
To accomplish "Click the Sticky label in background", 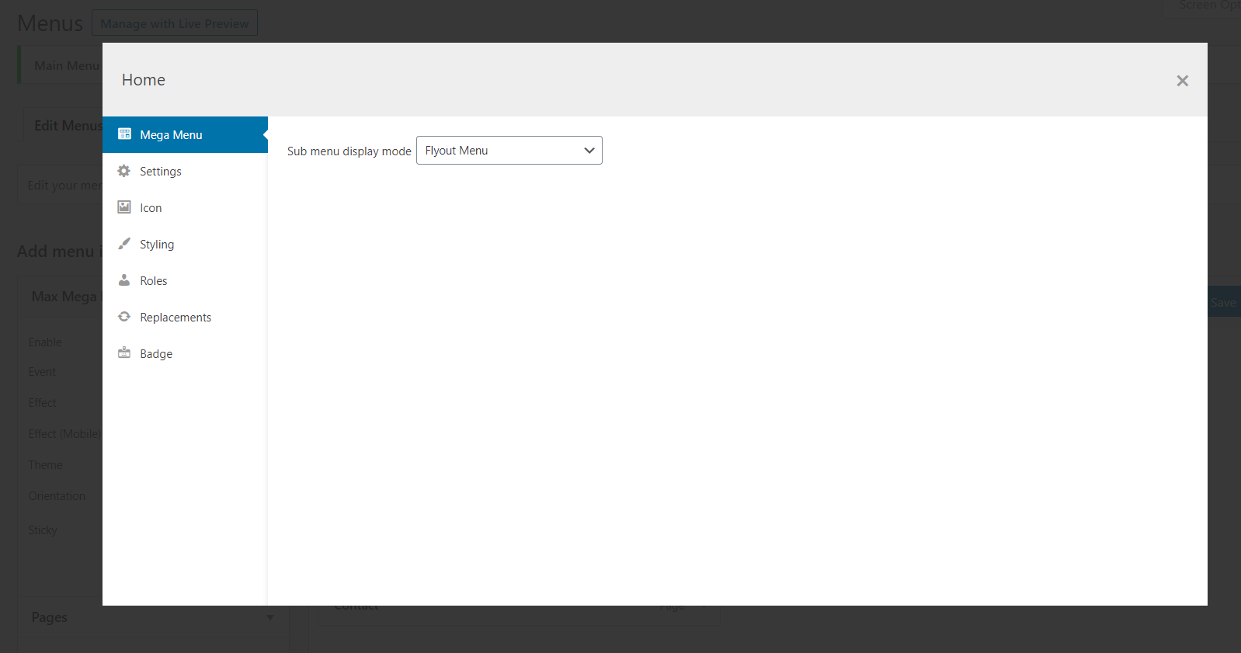I will click(x=43, y=530).
